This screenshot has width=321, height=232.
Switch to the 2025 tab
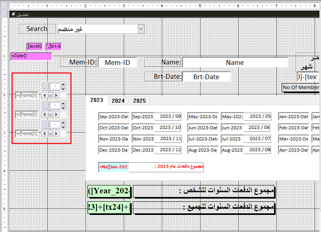coord(139,101)
